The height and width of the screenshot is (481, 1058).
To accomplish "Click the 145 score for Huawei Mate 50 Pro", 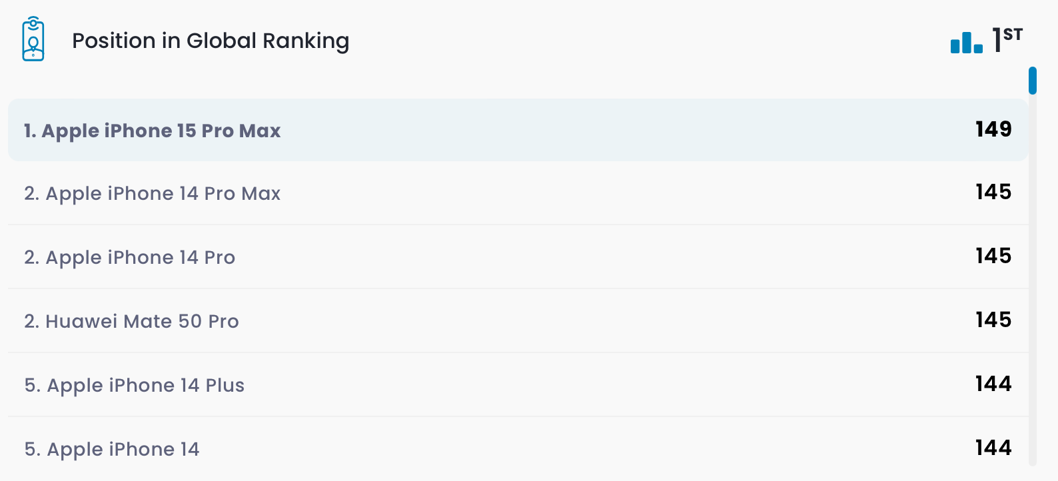I will click(x=993, y=320).
